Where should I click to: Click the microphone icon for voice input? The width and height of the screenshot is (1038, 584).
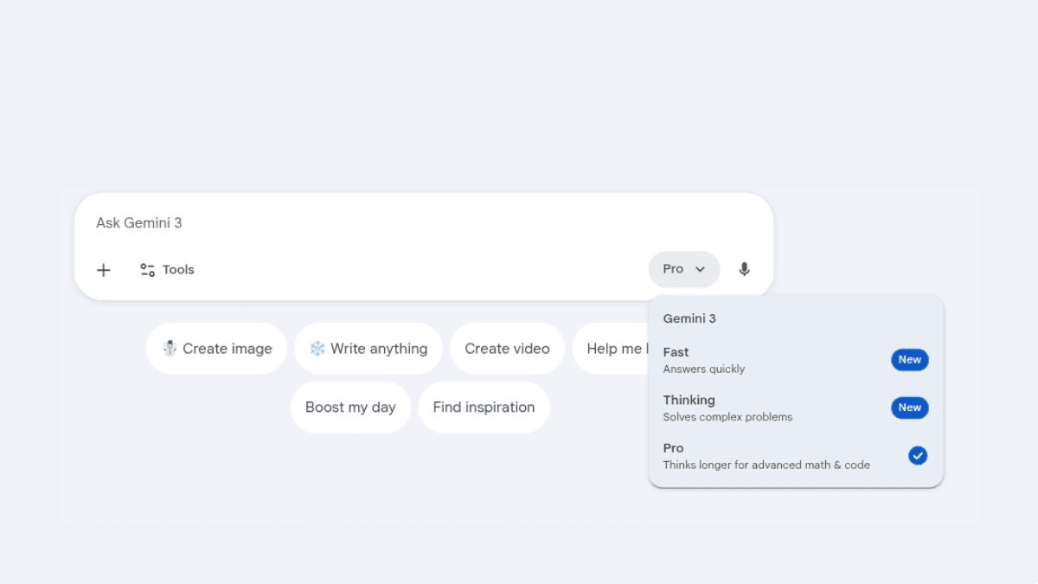click(744, 269)
